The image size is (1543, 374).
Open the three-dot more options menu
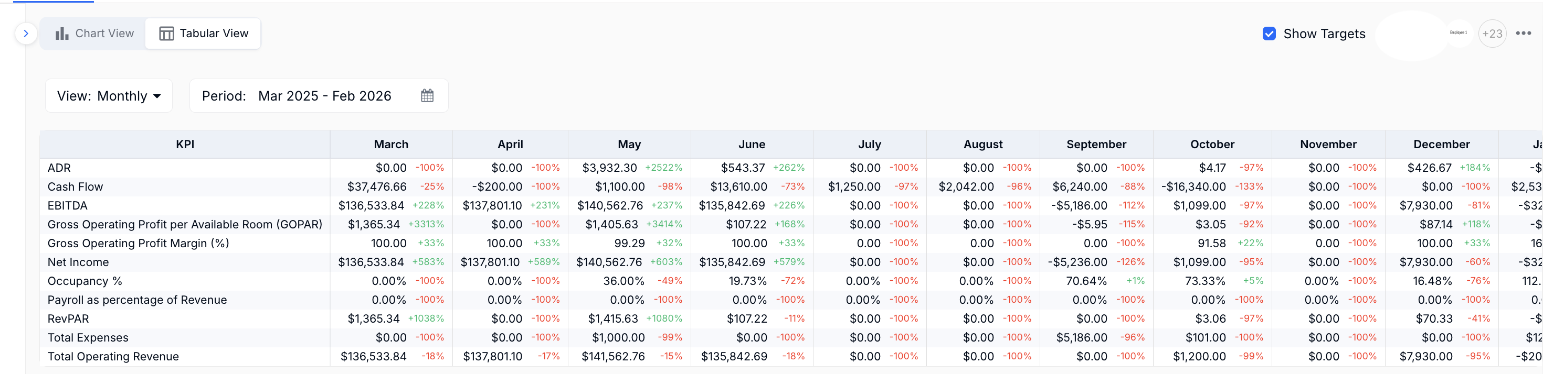1523,34
